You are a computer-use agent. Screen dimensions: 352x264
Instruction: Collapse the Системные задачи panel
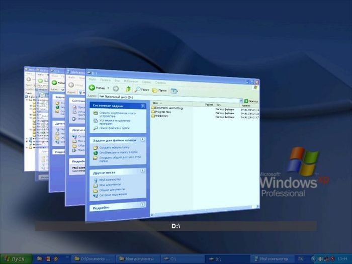[143, 106]
